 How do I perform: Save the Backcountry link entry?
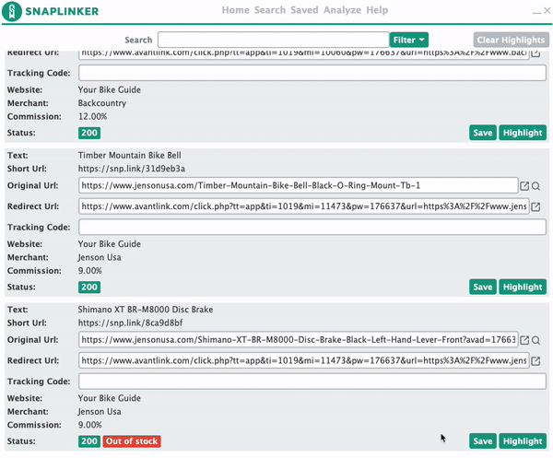tap(482, 133)
